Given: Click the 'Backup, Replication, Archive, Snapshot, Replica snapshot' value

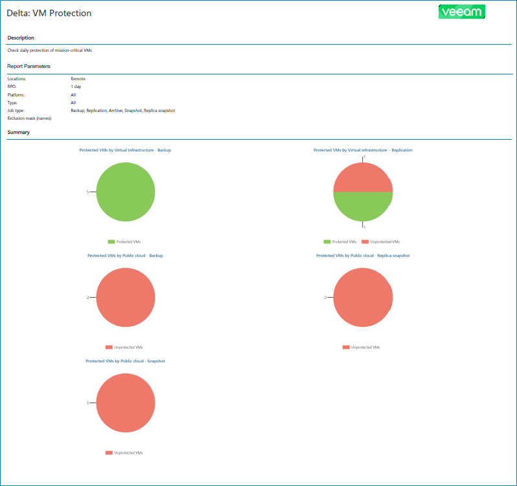Looking at the screenshot, I should pos(123,111).
